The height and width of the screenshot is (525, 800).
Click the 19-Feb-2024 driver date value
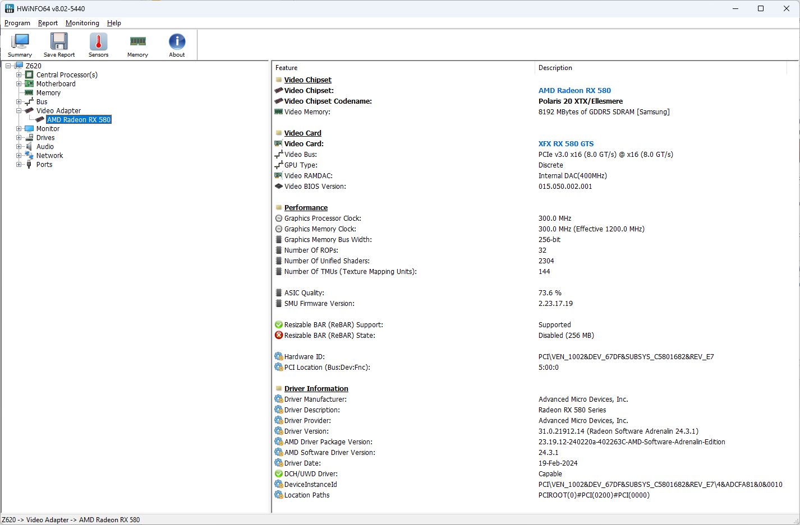[x=558, y=463]
